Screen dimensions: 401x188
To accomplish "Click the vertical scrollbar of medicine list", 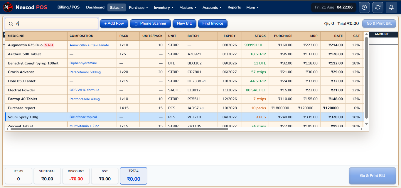I will [x=366, y=78].
